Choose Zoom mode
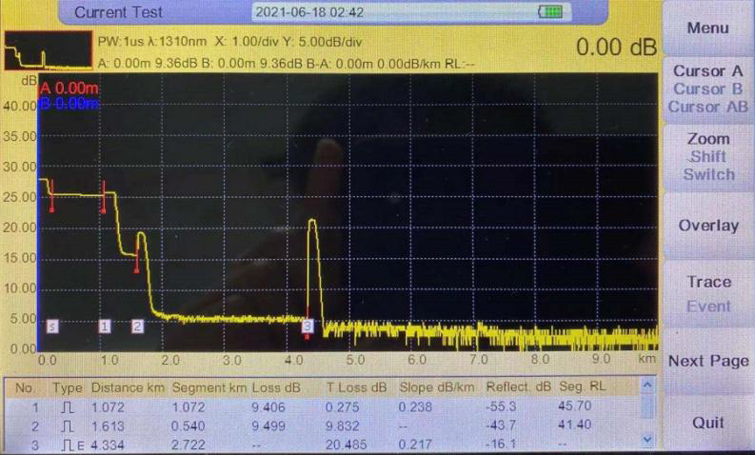 [708, 139]
